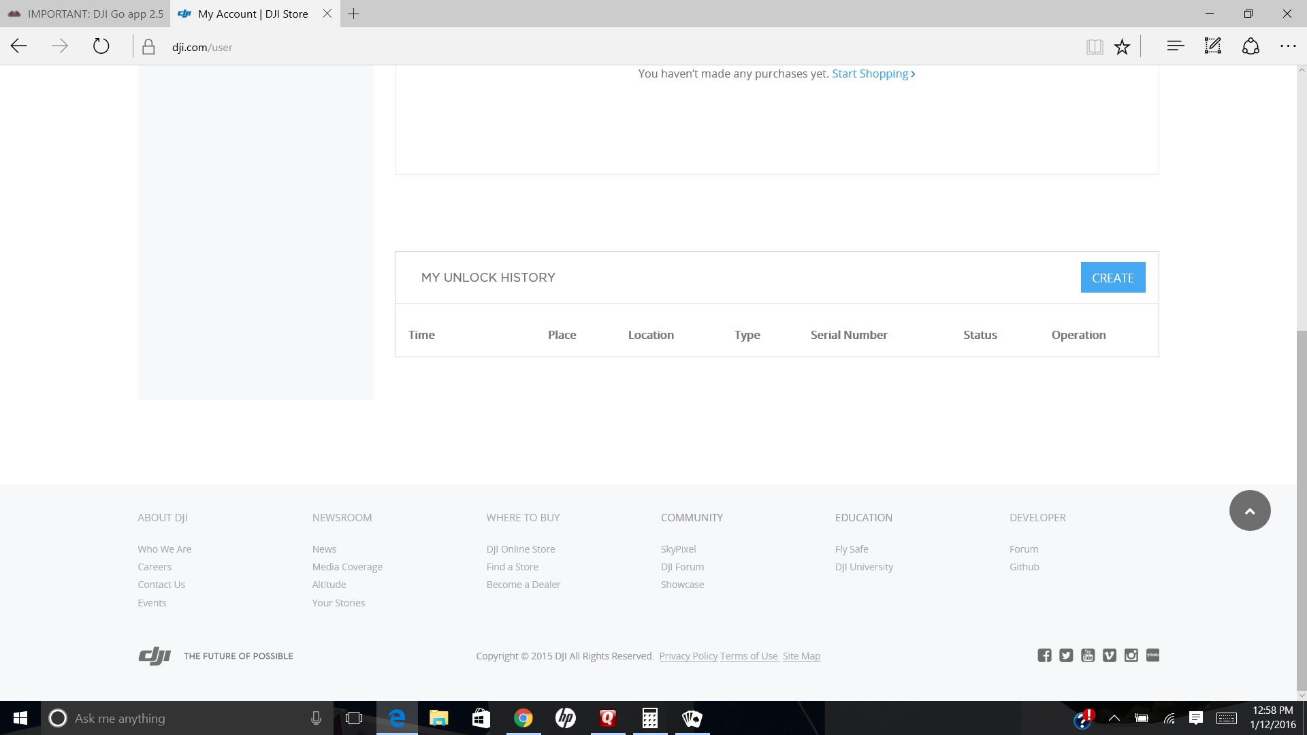Open DJI YouTube channel icon
This screenshot has width=1307, height=735.
coord(1088,655)
